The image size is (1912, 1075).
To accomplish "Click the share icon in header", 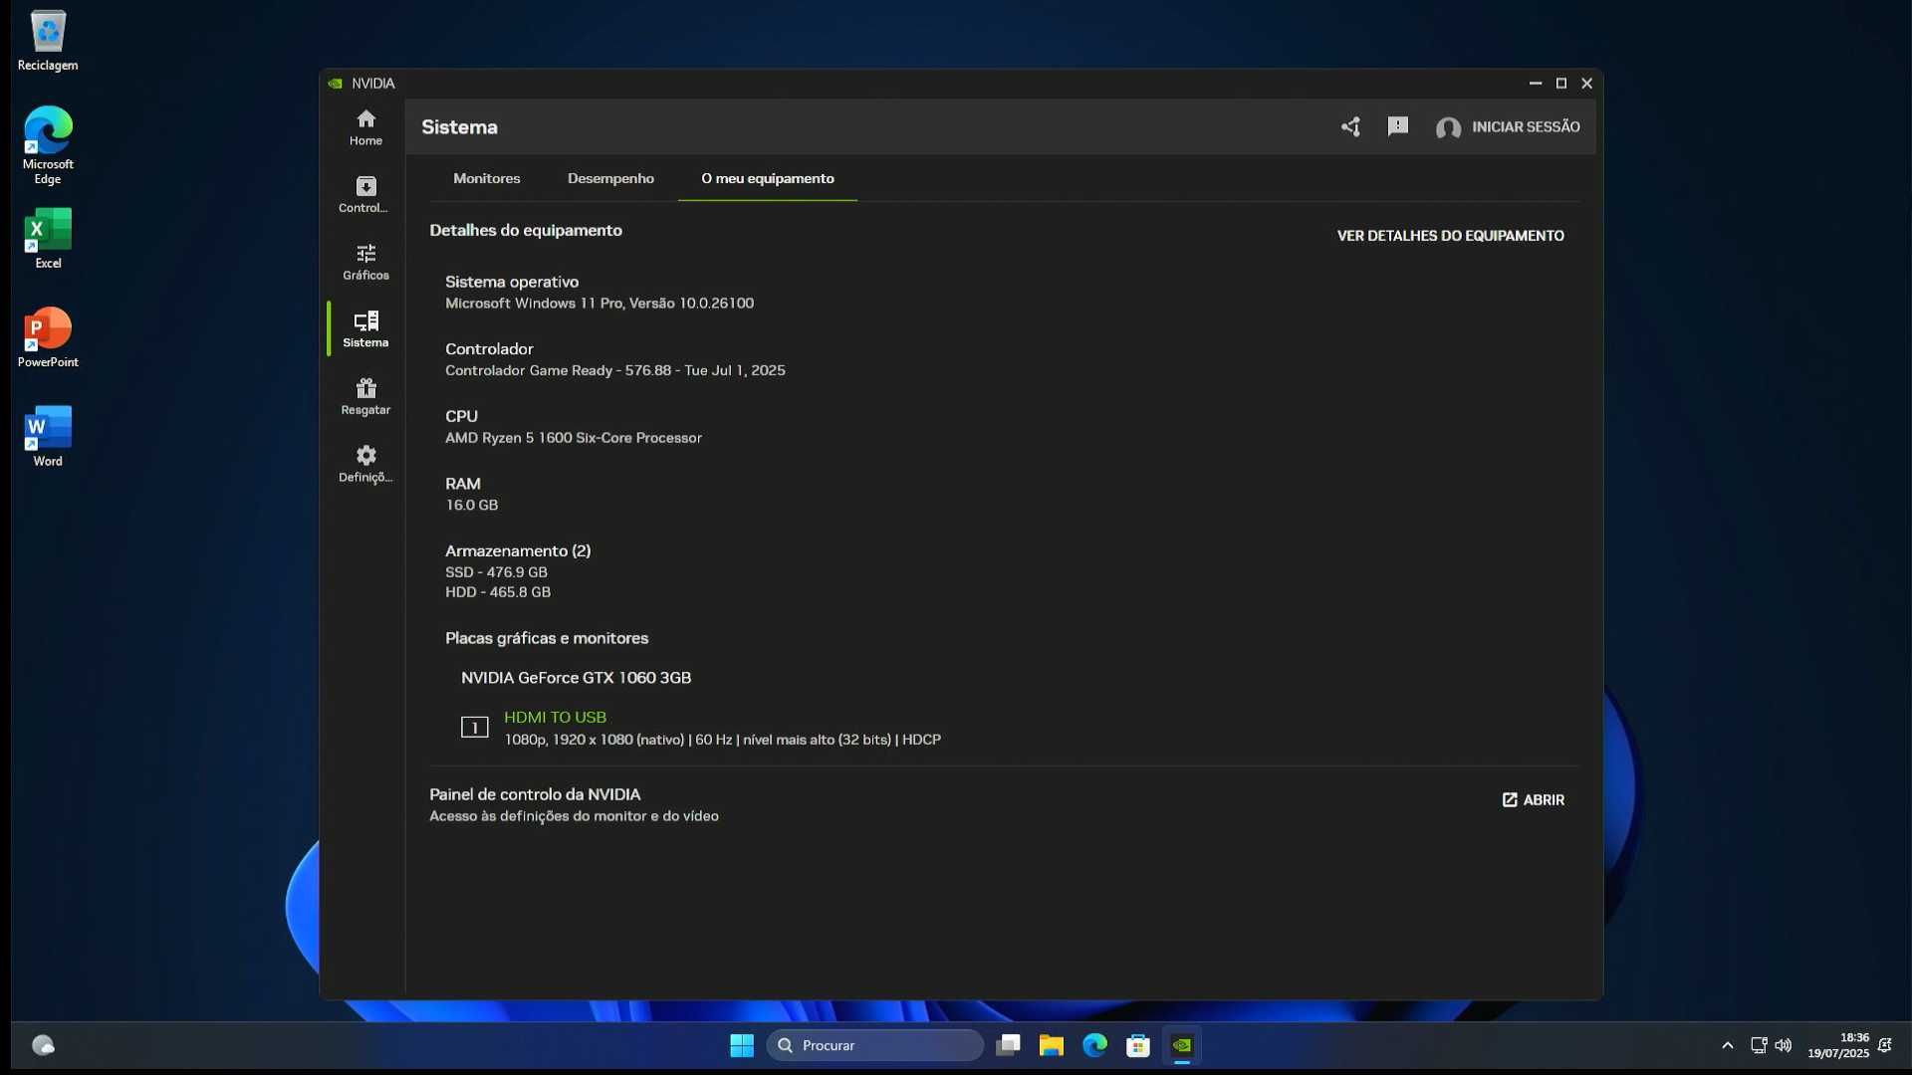I will 1350,126.
